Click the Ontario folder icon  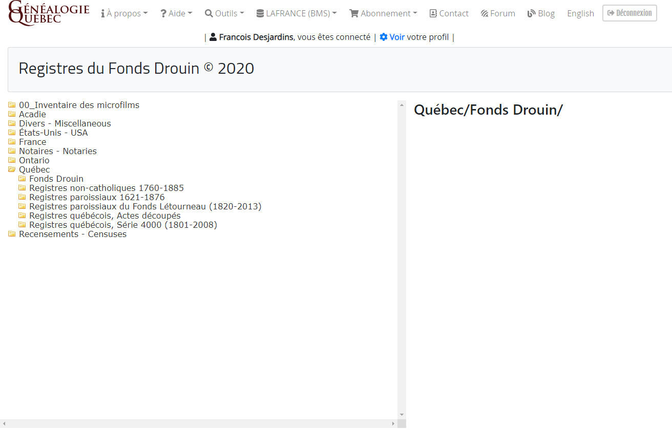12,160
